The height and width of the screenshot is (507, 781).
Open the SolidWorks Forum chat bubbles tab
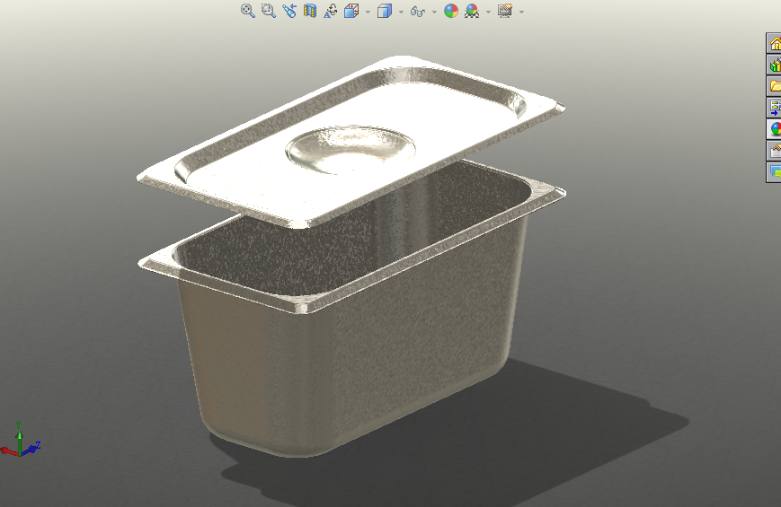(774, 171)
